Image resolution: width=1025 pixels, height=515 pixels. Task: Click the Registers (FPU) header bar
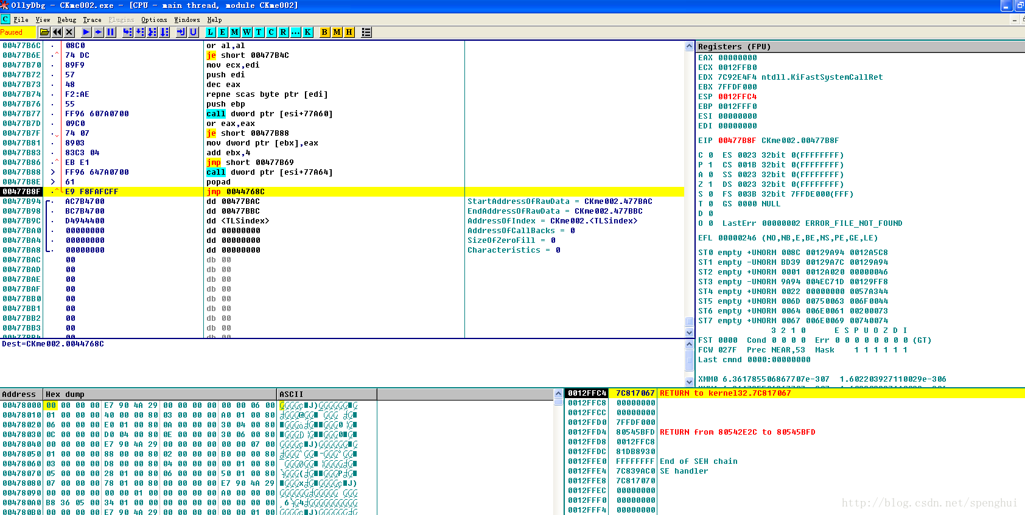860,46
